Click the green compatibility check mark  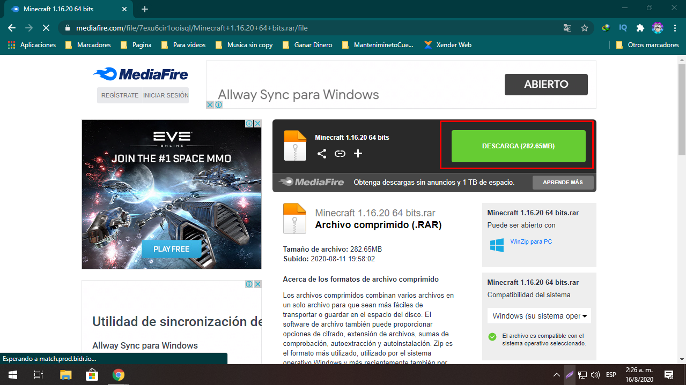(492, 336)
